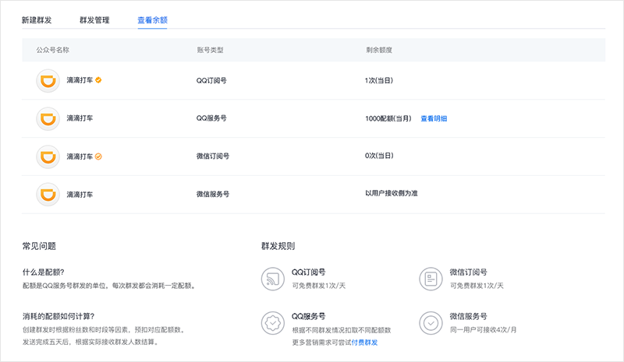Click QQ订阅号 in the account type column
This screenshot has width=624, height=362.
(x=211, y=80)
